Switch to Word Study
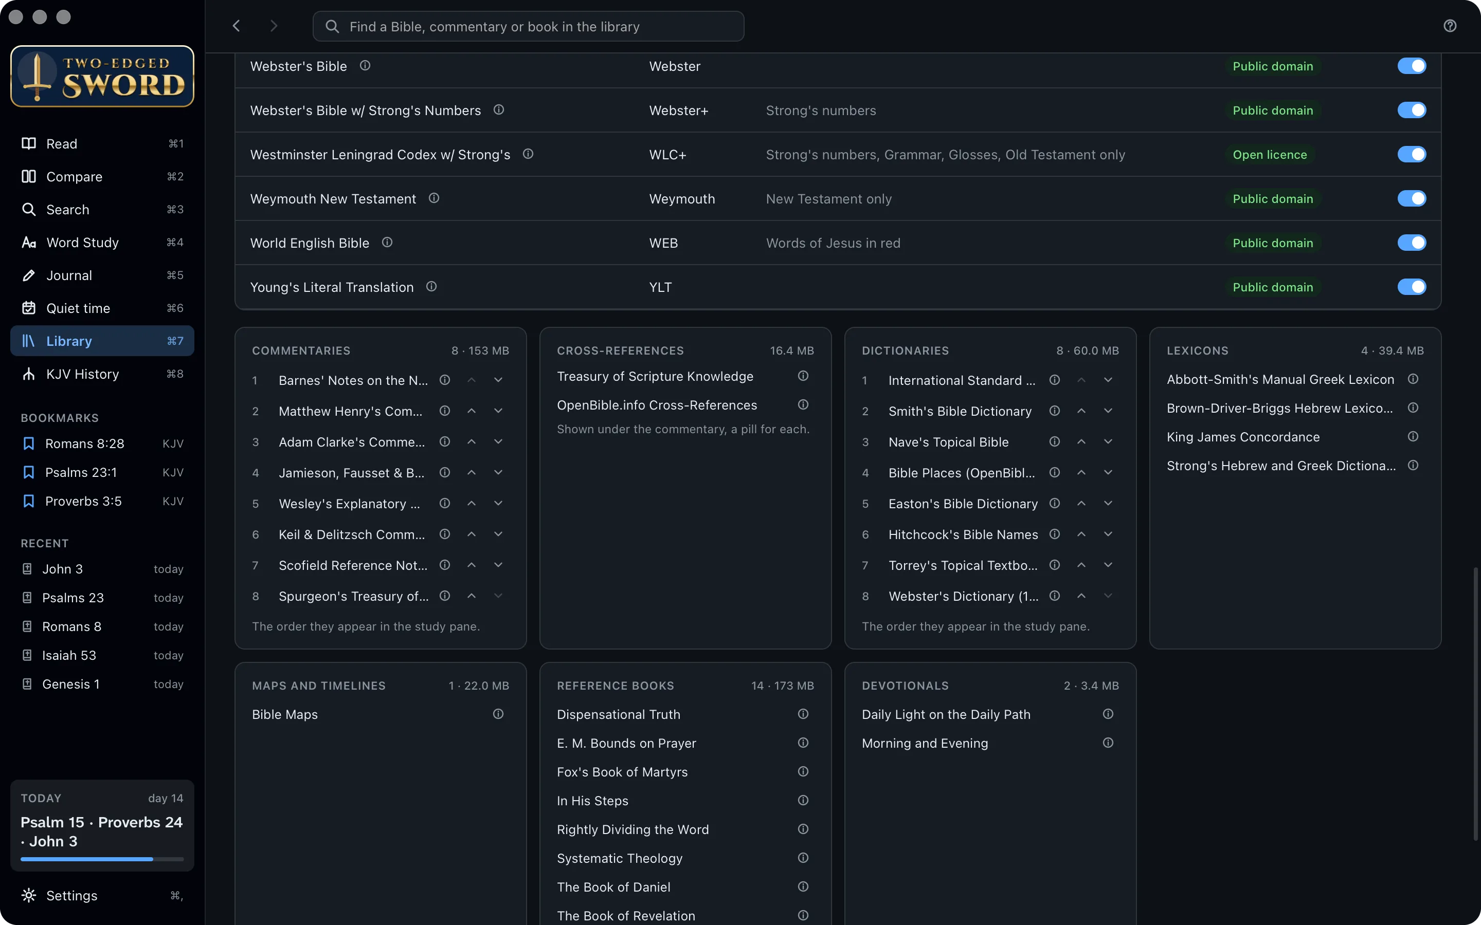Viewport: 1481px width, 925px height. [x=102, y=242]
